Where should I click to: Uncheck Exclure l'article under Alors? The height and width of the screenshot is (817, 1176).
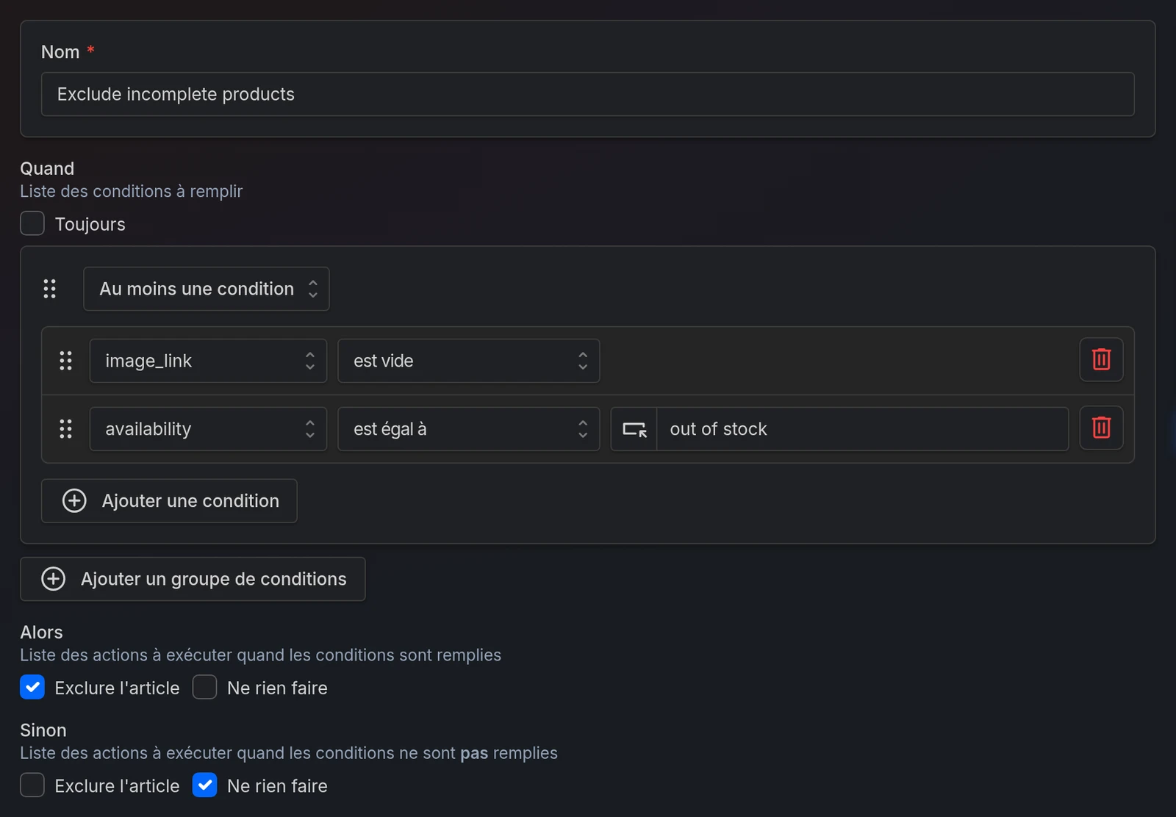pos(32,687)
